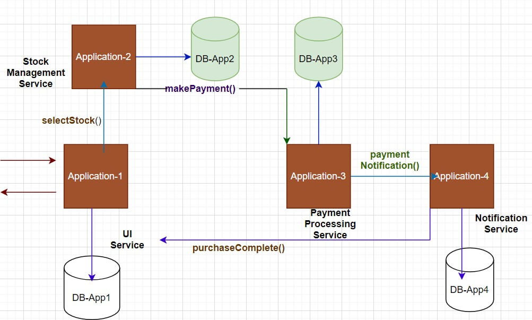Select the Application-4 box

tap(461, 176)
